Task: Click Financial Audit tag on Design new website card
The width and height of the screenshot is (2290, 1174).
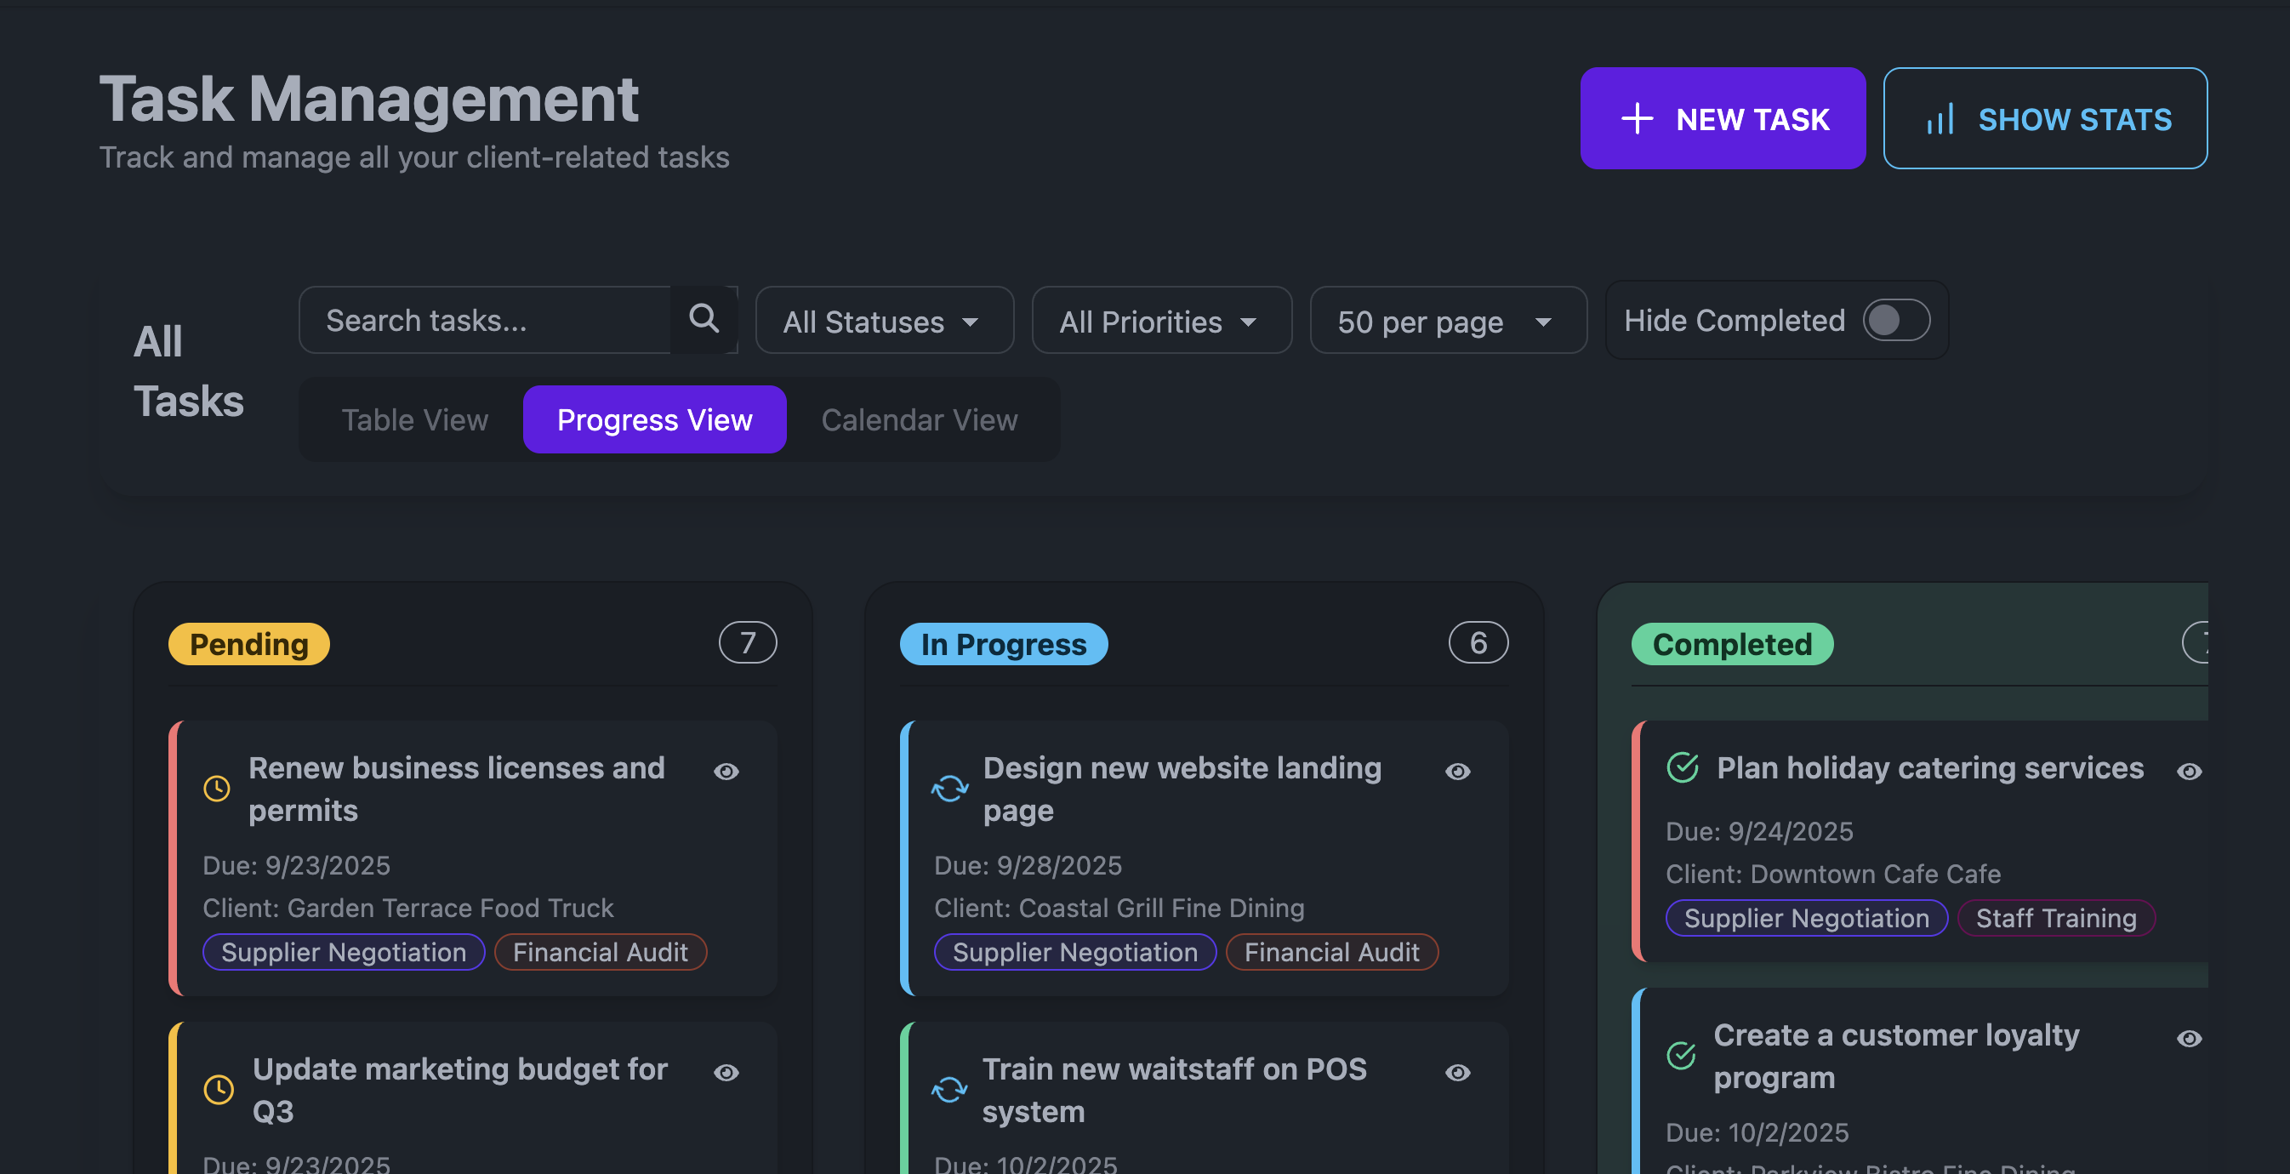Action: [x=1331, y=952]
